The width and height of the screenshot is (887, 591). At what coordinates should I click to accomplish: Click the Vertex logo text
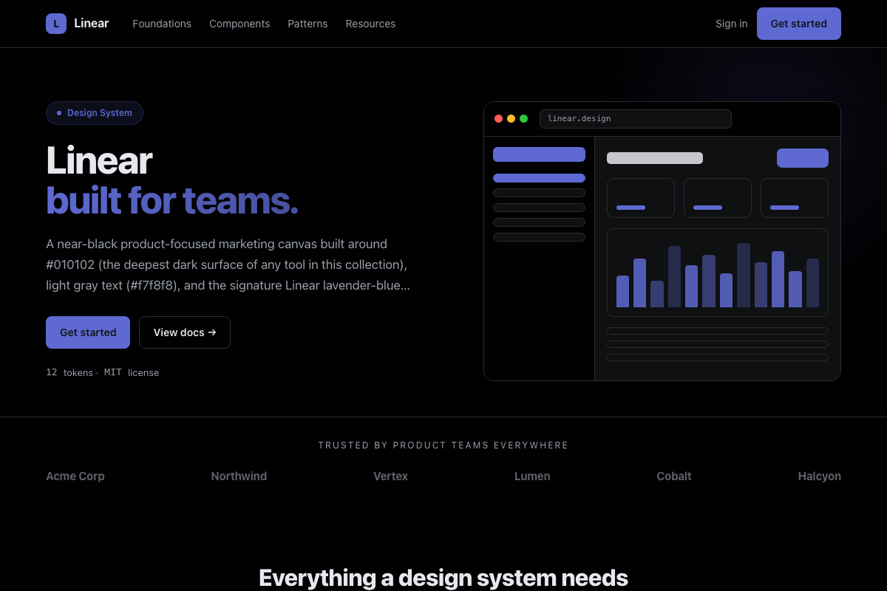pos(390,476)
